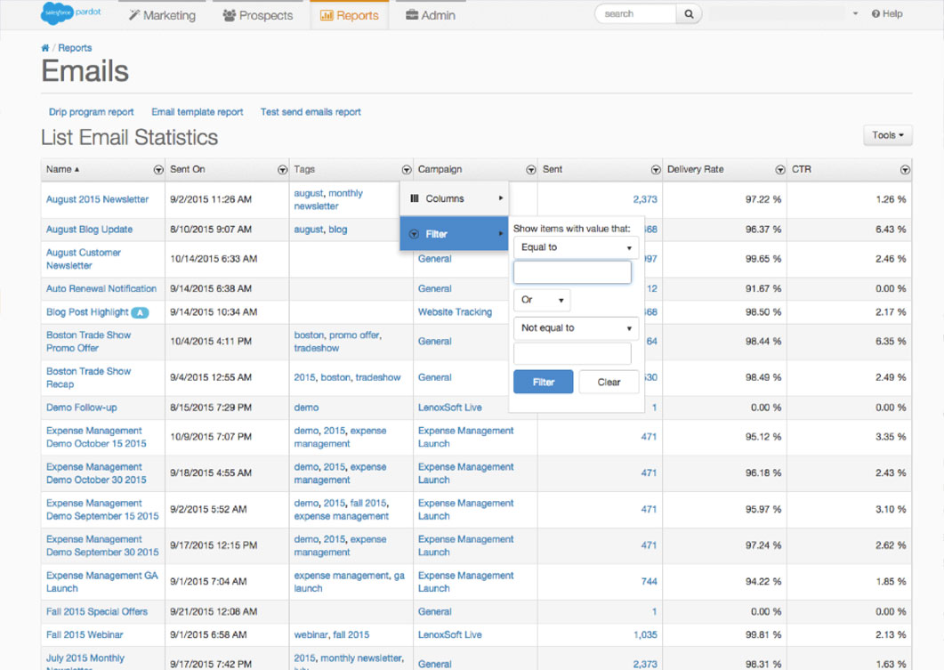Click the 'blog' tag link

point(338,230)
